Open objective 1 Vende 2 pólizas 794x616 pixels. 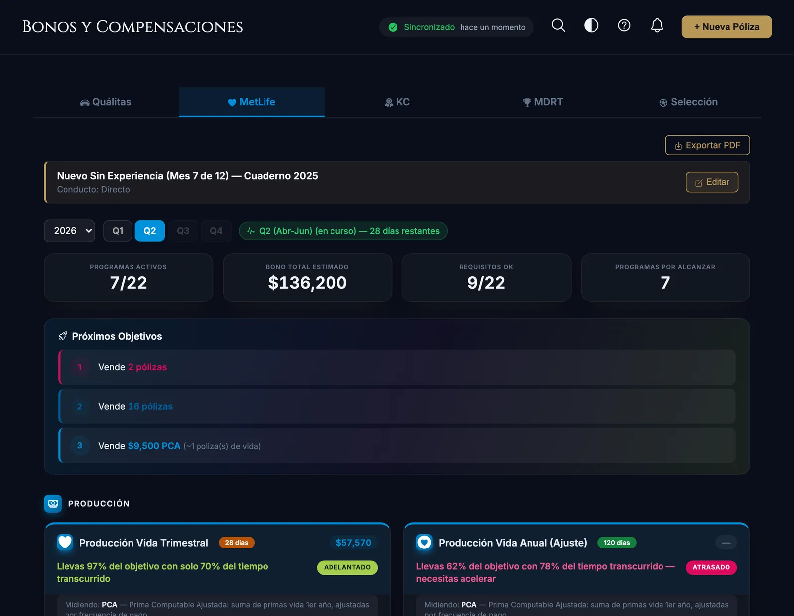[397, 367]
